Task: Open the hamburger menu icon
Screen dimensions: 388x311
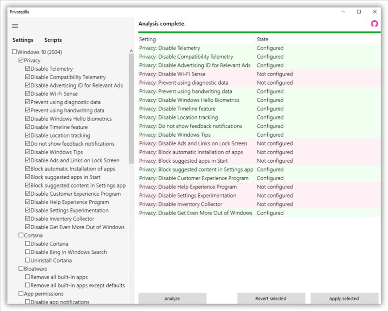Action: pos(15,26)
